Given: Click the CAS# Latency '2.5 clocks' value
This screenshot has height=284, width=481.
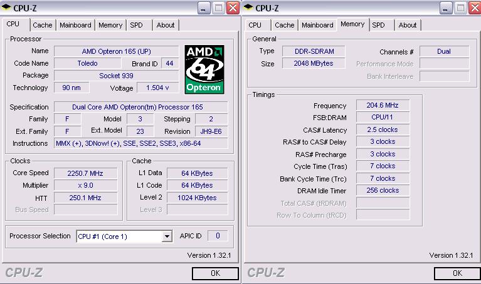Looking at the screenshot, I should click(x=383, y=129).
